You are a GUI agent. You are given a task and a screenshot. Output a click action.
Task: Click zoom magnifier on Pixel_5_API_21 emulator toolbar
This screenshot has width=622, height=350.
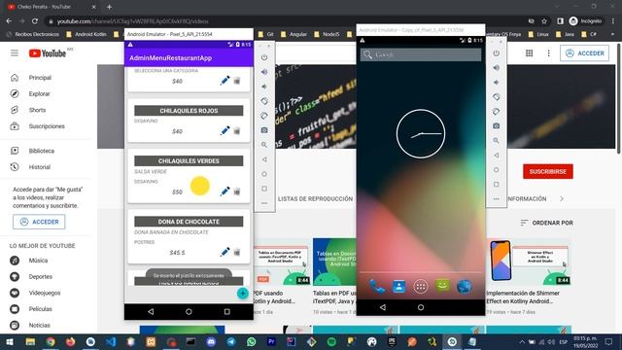point(264,145)
